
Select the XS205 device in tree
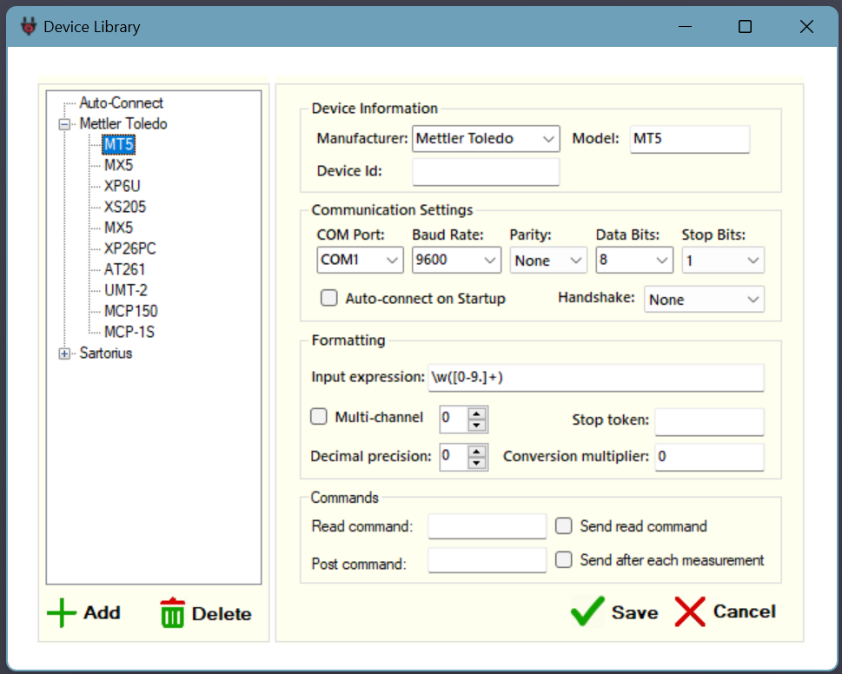pyautogui.click(x=124, y=207)
